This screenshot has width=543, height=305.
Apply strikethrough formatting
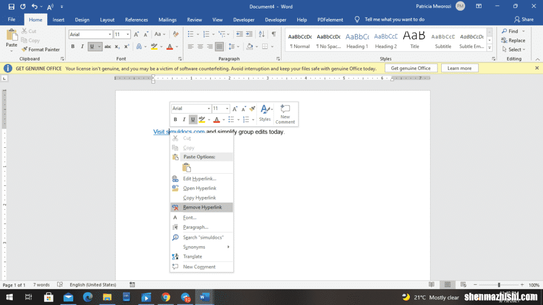coord(108,47)
